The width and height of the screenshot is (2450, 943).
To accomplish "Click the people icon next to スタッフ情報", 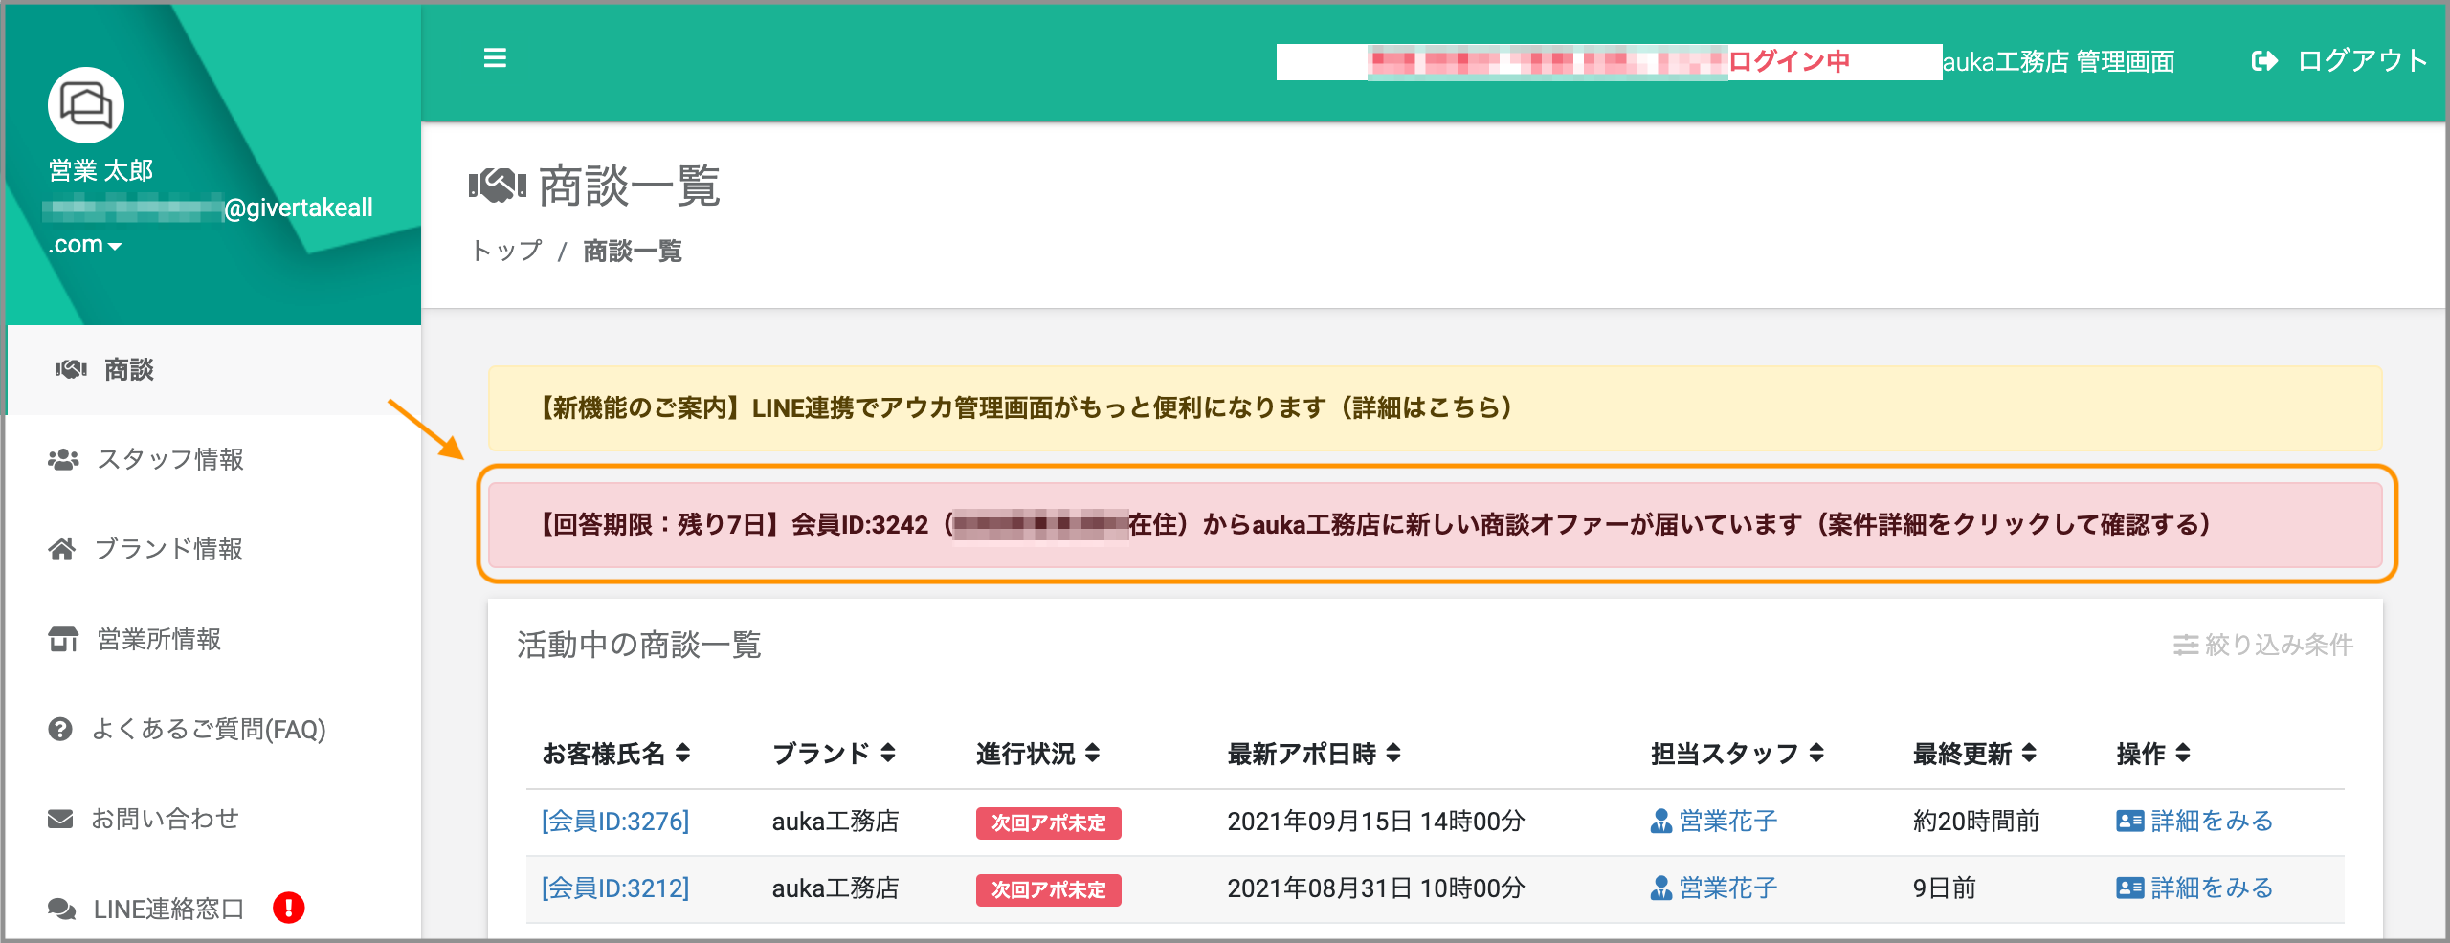I will [63, 459].
